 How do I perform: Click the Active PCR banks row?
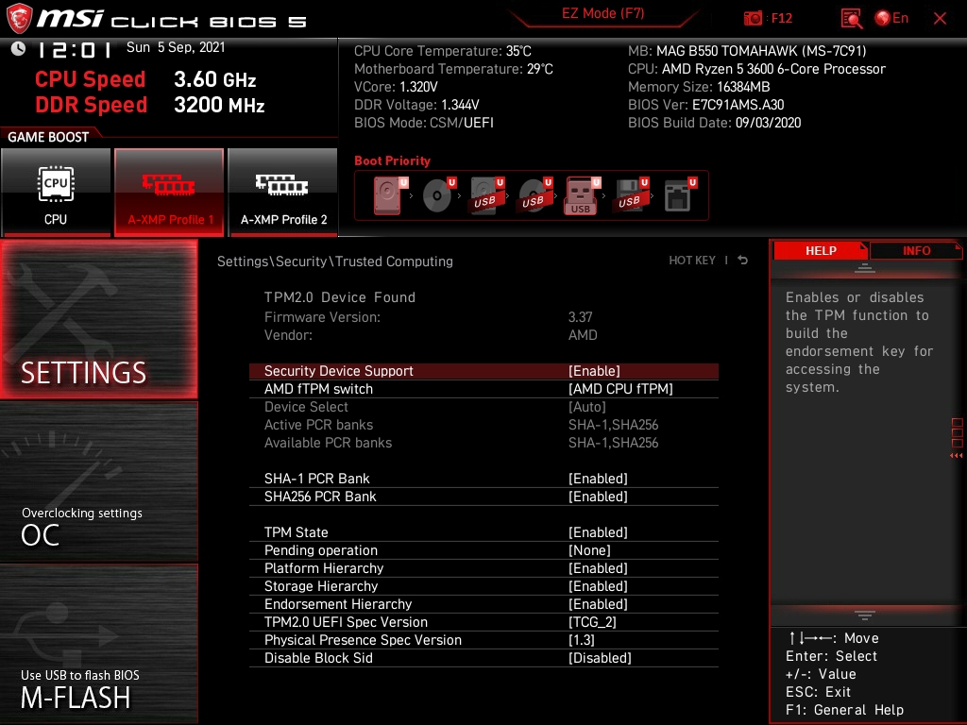[483, 425]
